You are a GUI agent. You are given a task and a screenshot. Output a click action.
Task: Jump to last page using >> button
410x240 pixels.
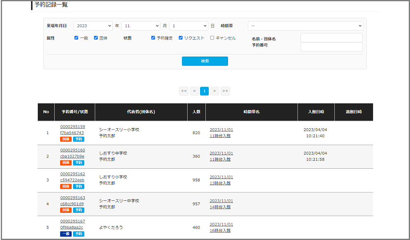[225, 91]
